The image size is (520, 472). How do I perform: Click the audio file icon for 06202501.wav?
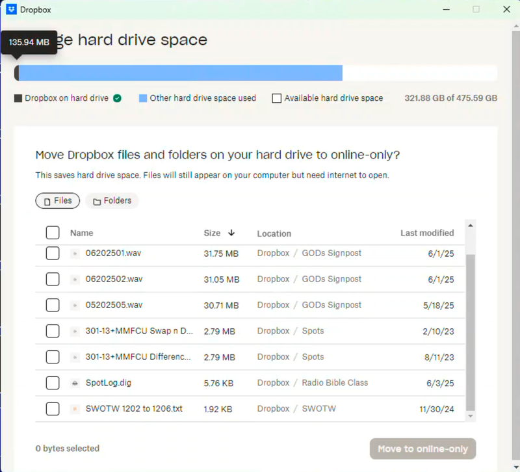click(x=75, y=254)
